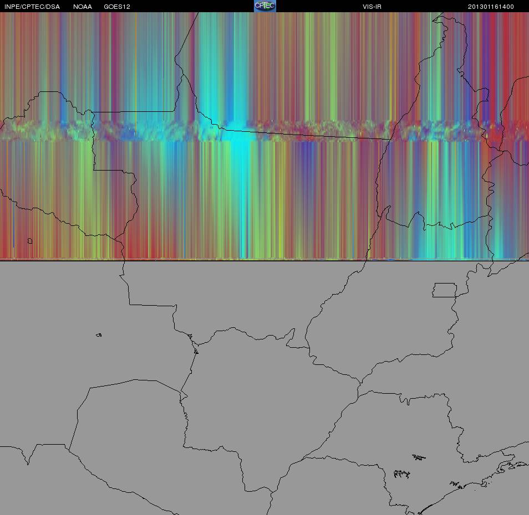Click the uppermost reservoir outline in the gray area

419,457
